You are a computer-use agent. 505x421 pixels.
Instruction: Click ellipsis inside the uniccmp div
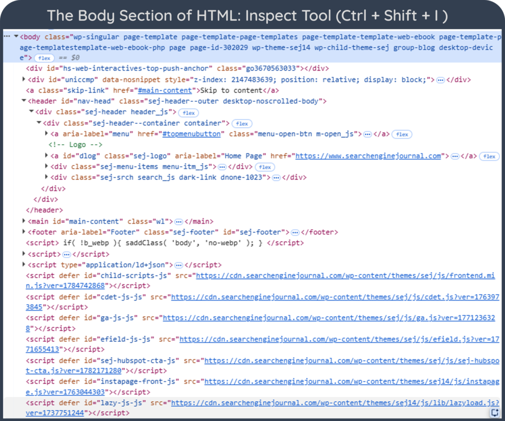coord(440,80)
